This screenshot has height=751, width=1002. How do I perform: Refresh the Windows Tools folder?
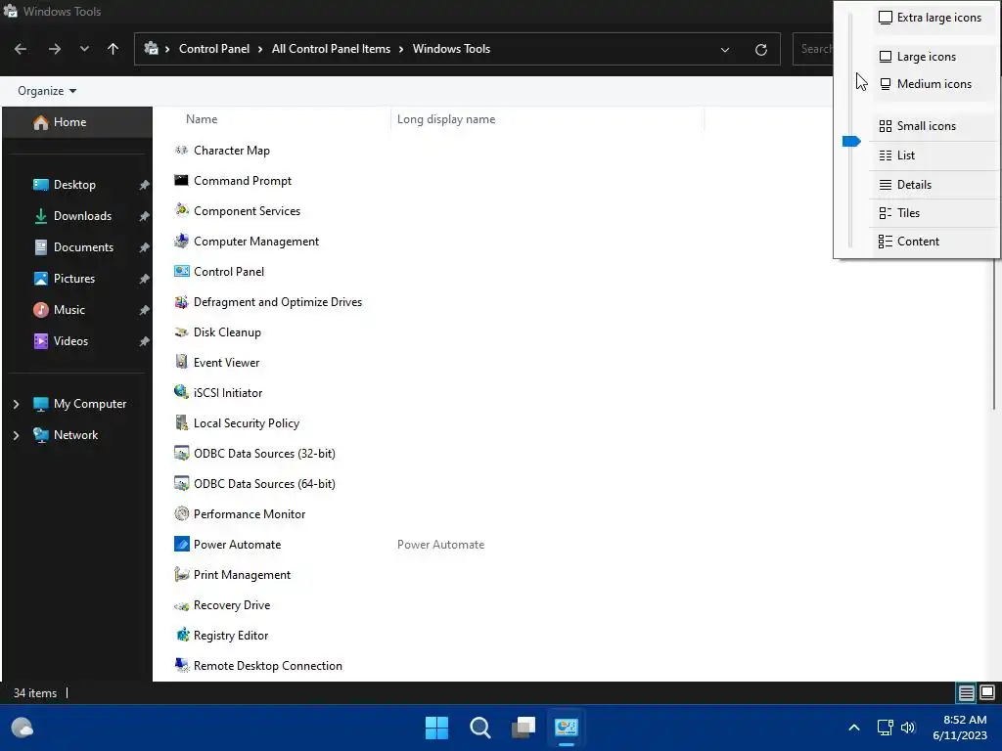click(760, 49)
